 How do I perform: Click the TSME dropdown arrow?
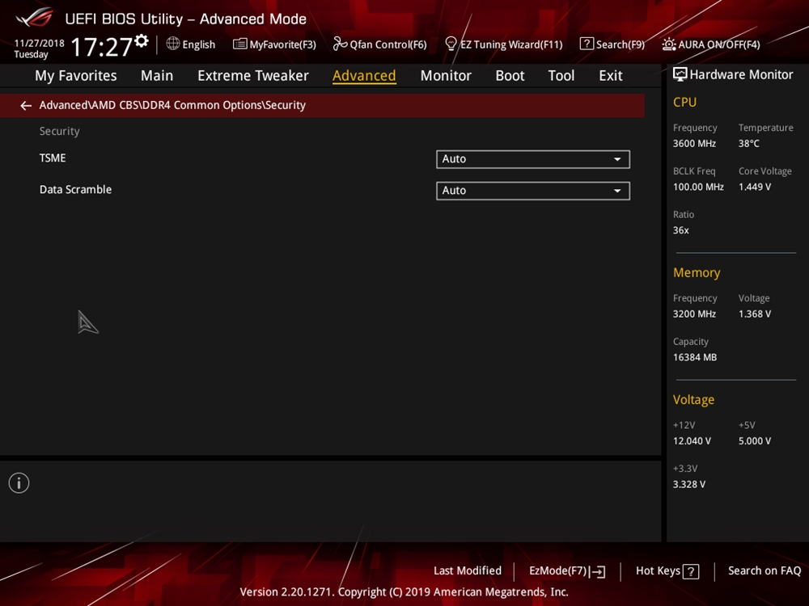click(x=617, y=159)
